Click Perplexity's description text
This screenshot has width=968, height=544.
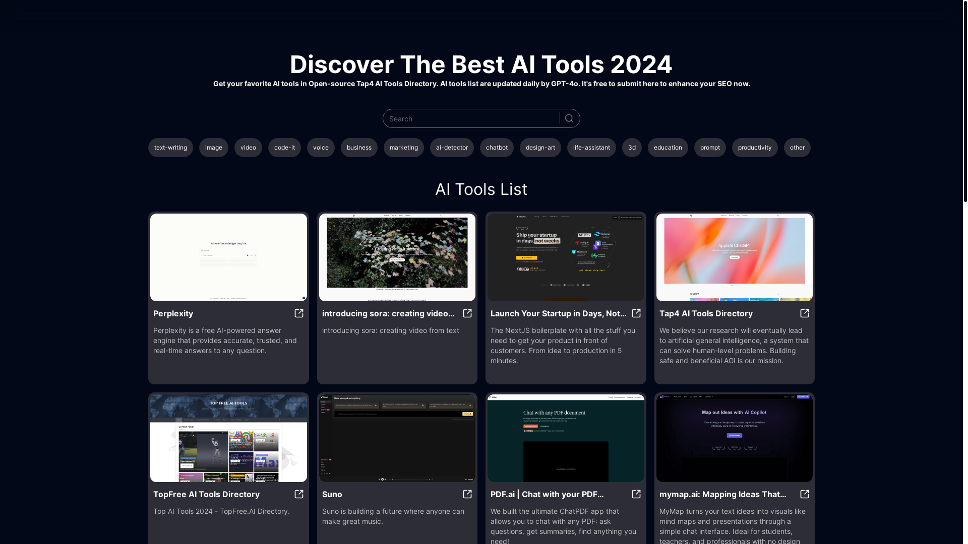pyautogui.click(x=225, y=341)
